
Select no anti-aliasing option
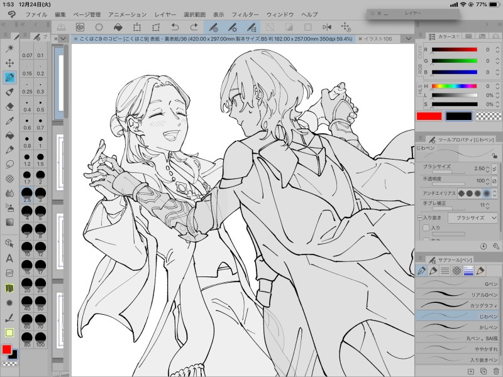point(462,194)
